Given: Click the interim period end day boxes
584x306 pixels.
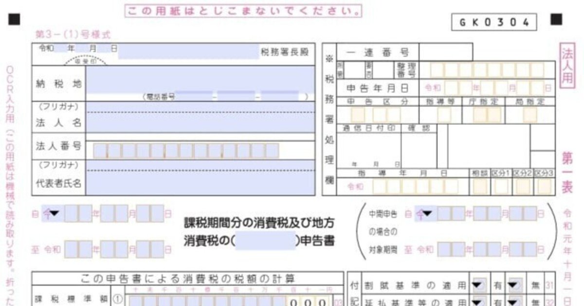Looking at the screenshot, I should point(523,249).
